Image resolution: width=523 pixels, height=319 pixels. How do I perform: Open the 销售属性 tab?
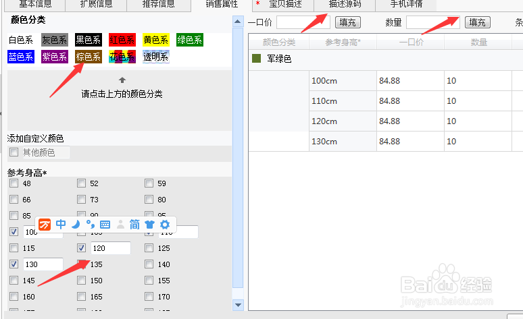222,5
